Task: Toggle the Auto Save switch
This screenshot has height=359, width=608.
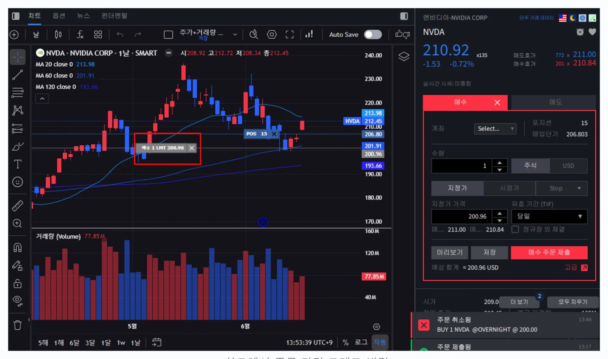Action: click(x=373, y=34)
